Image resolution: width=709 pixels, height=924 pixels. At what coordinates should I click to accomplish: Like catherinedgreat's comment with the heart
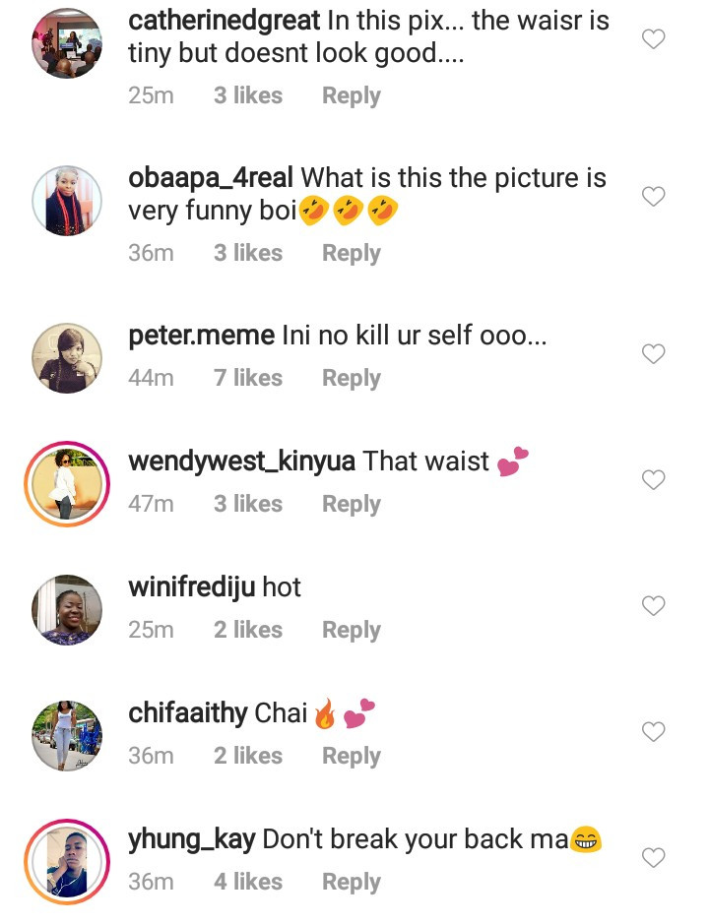pyautogui.click(x=654, y=39)
